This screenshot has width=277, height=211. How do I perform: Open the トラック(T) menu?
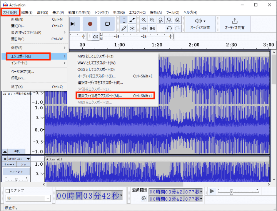tap(102, 13)
